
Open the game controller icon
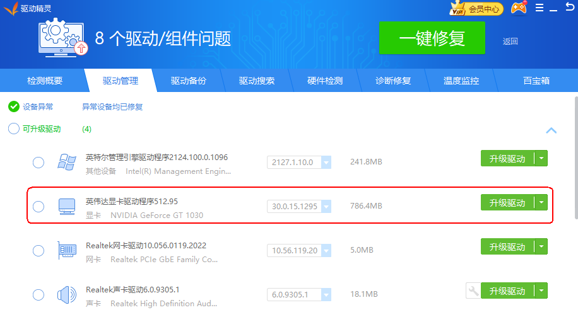pos(519,8)
